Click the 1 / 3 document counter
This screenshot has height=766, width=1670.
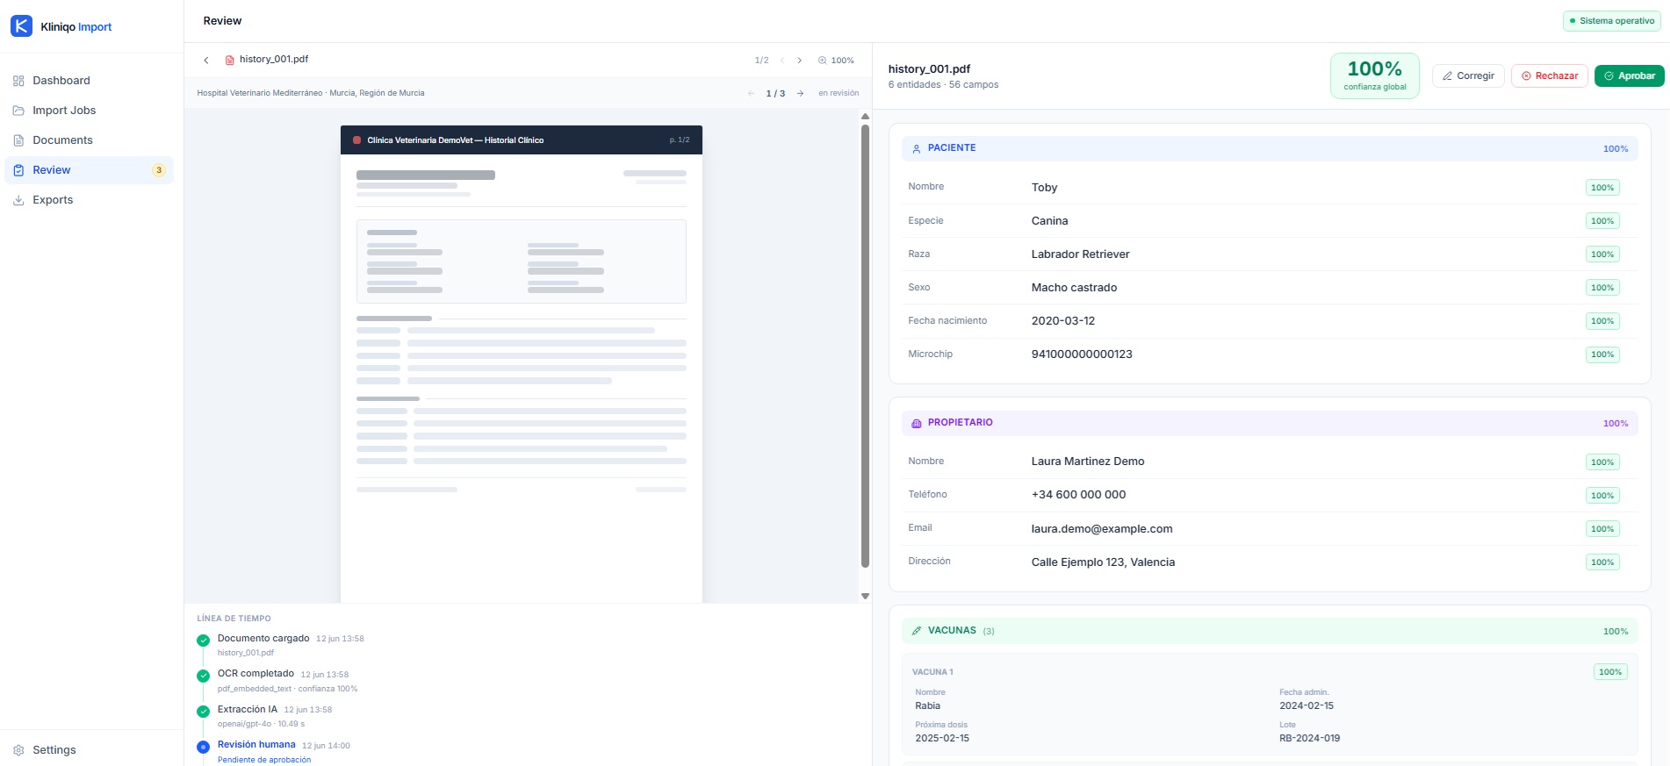[x=775, y=93]
